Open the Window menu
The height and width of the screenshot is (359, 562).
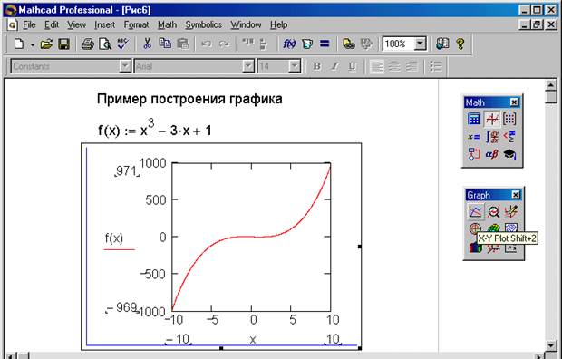246,24
